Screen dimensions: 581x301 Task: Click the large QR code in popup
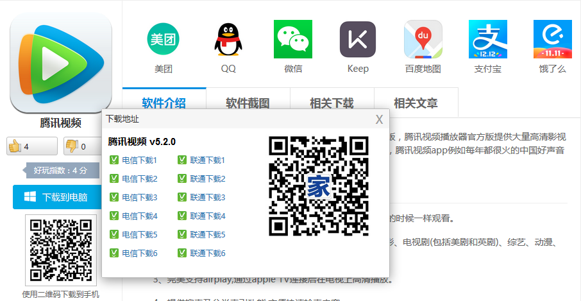click(x=319, y=186)
